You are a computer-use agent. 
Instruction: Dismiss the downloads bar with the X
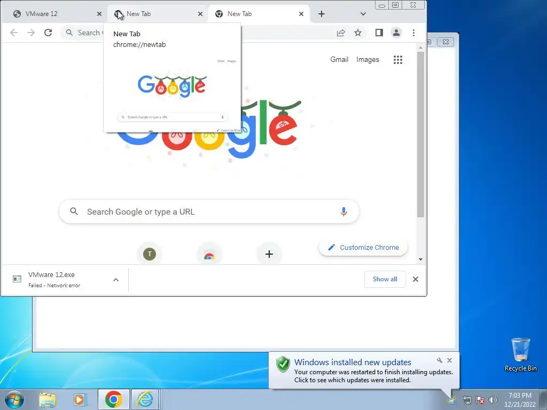click(416, 279)
